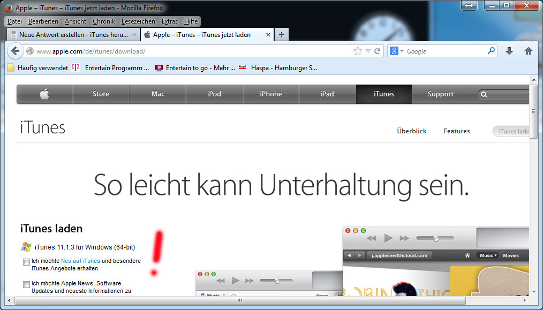The image size is (543, 310).
Task: Bookmark this page with the star icon
Action: (357, 51)
